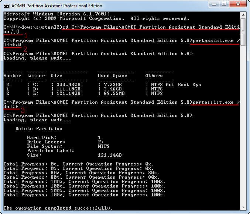This screenshot has height=214, width=250.
Task: Click the scrollbar up arrow
Action: (243, 15)
